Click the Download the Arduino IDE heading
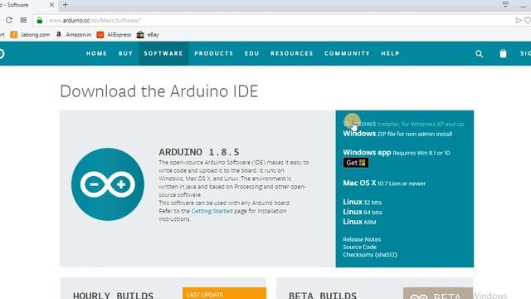The width and height of the screenshot is (531, 299). (159, 91)
